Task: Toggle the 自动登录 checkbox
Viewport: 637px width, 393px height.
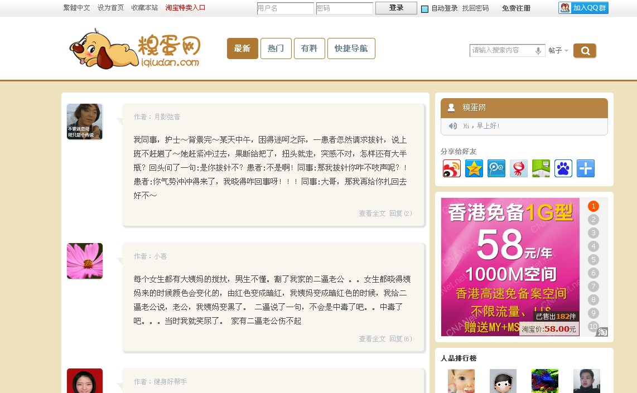Action: tap(424, 8)
